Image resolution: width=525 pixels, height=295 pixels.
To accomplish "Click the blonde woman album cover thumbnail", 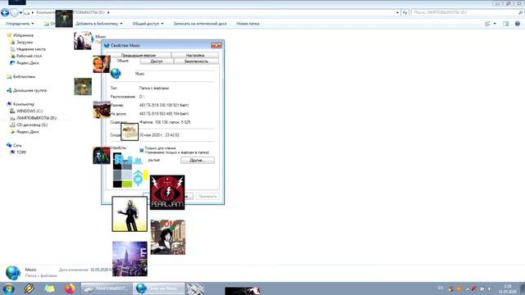I will coord(130,214).
